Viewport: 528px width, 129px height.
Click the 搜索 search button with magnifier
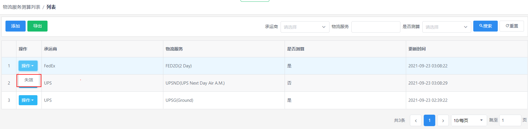(x=485, y=26)
